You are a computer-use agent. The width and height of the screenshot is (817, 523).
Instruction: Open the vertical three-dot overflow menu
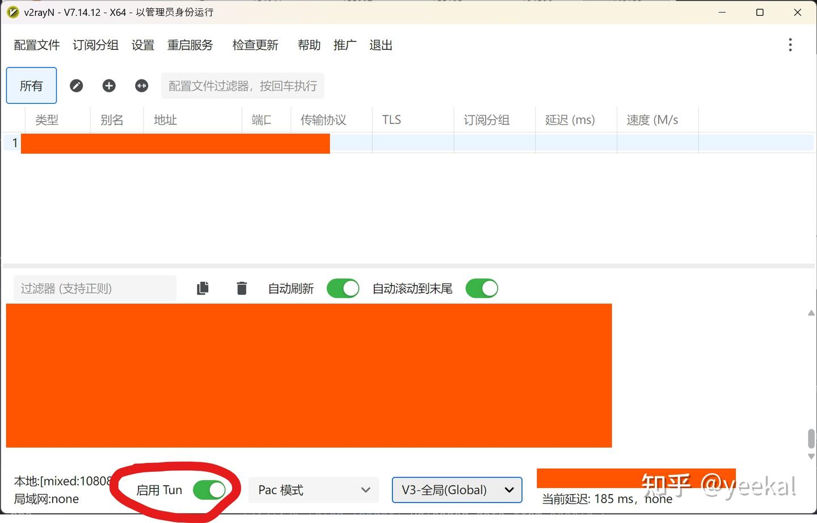tap(790, 44)
